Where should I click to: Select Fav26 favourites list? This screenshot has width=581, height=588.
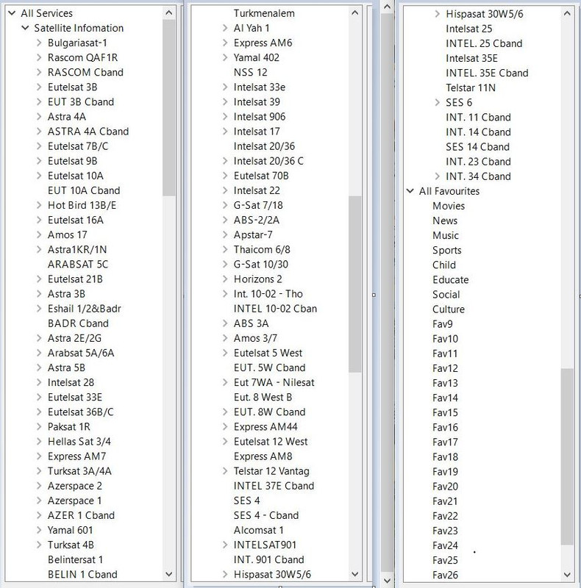tap(445, 575)
